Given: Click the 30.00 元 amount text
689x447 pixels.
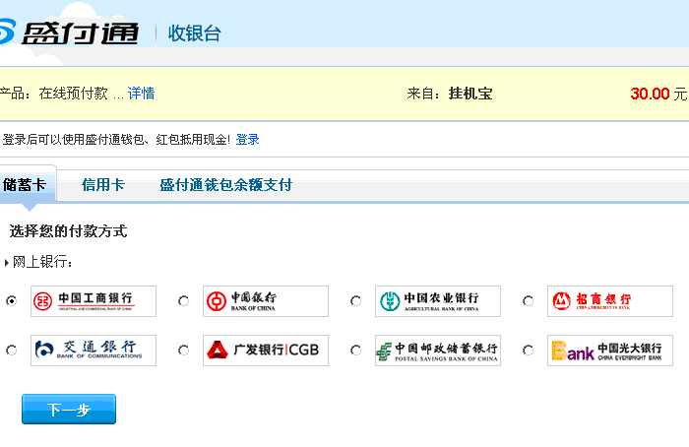Looking at the screenshot, I should pos(658,94).
